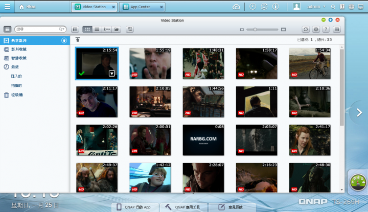
Task: Click the small thumbnail size icon
Action: (x=242, y=30)
